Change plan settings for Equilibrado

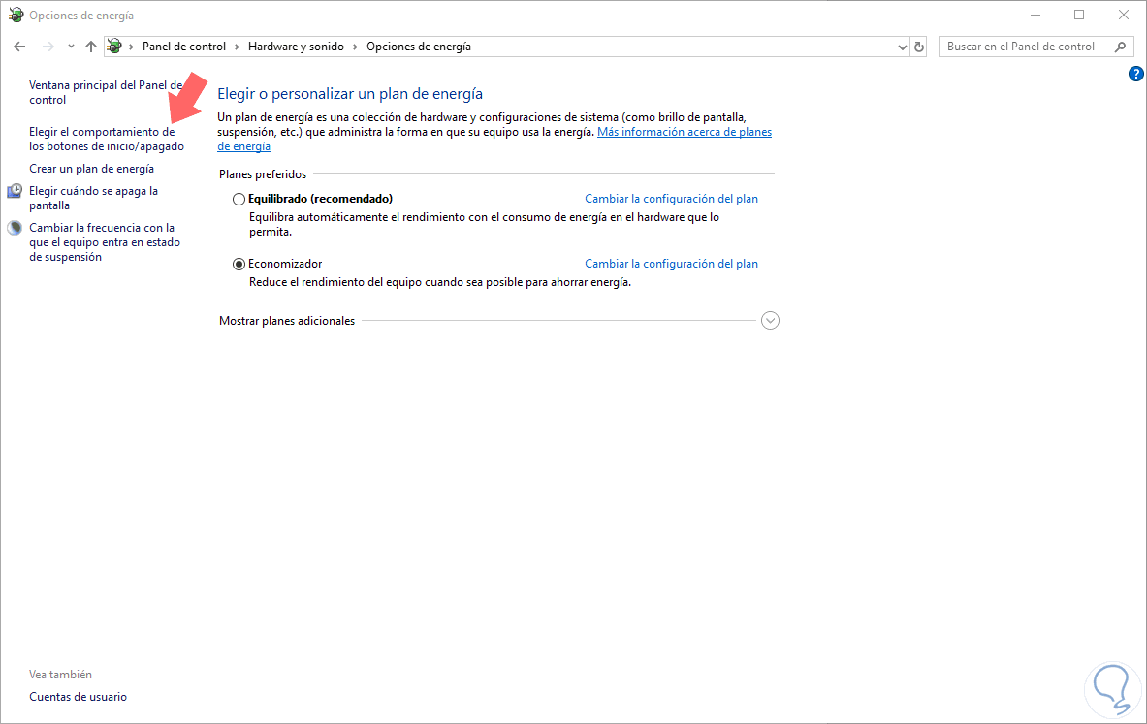(671, 199)
